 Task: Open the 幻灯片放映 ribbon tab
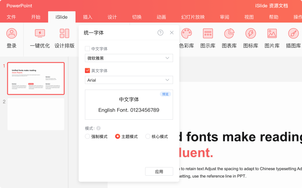click(x=193, y=17)
